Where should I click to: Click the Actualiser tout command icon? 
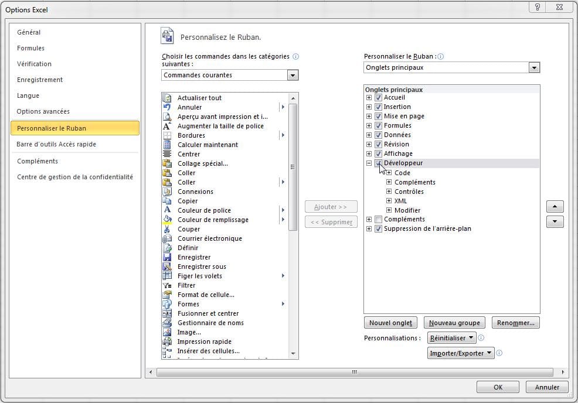click(167, 98)
